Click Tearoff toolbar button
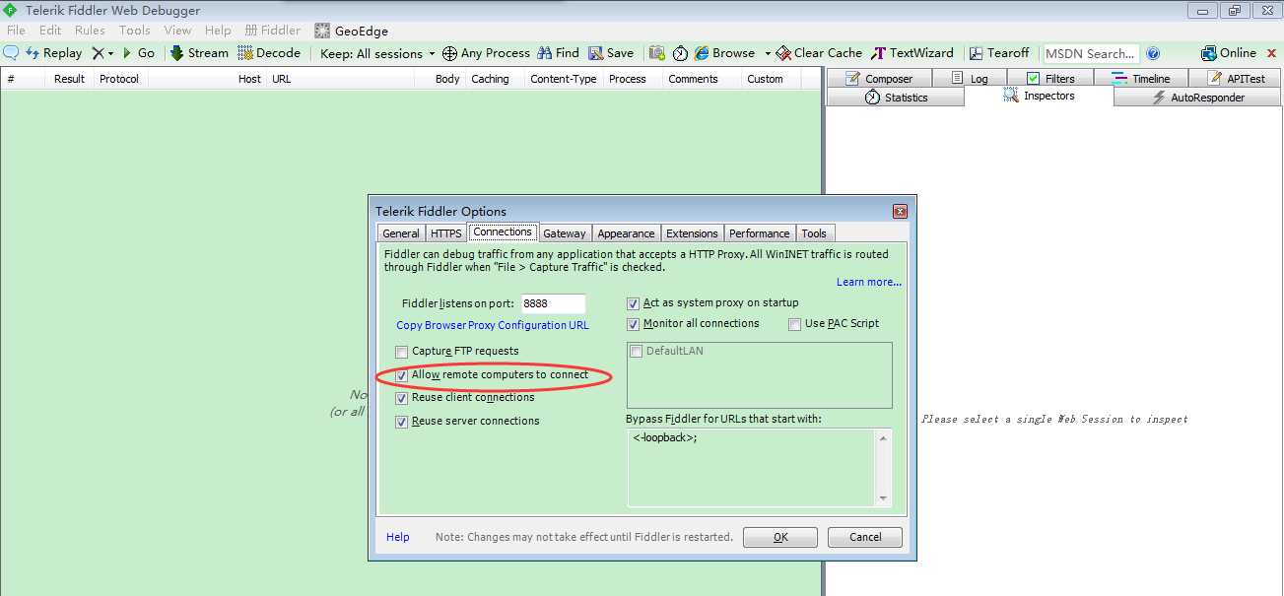The width and height of the screenshot is (1284, 596). [999, 53]
